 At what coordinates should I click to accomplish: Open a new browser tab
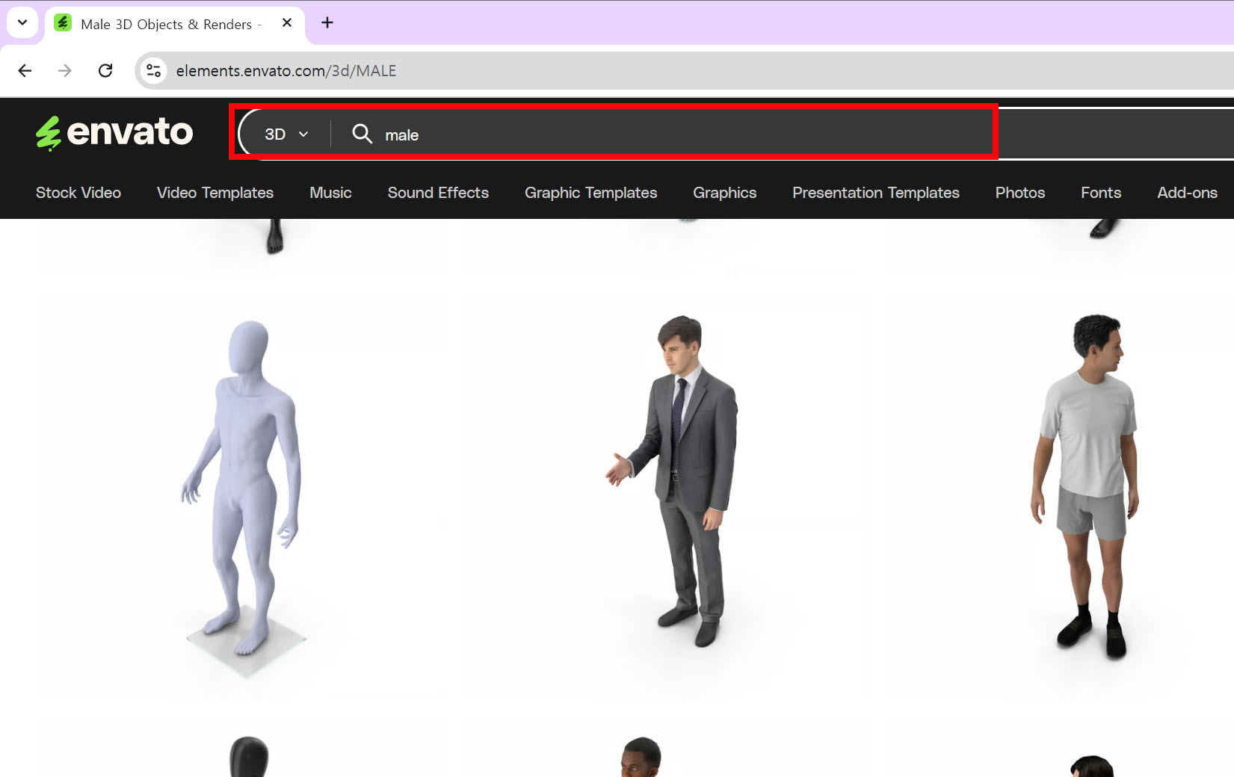[327, 22]
